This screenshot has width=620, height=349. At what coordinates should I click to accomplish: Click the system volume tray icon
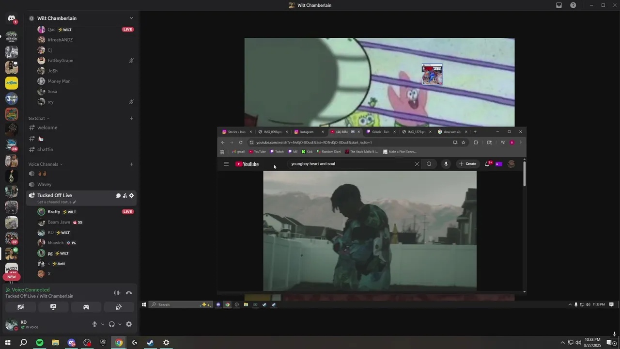[578, 343]
